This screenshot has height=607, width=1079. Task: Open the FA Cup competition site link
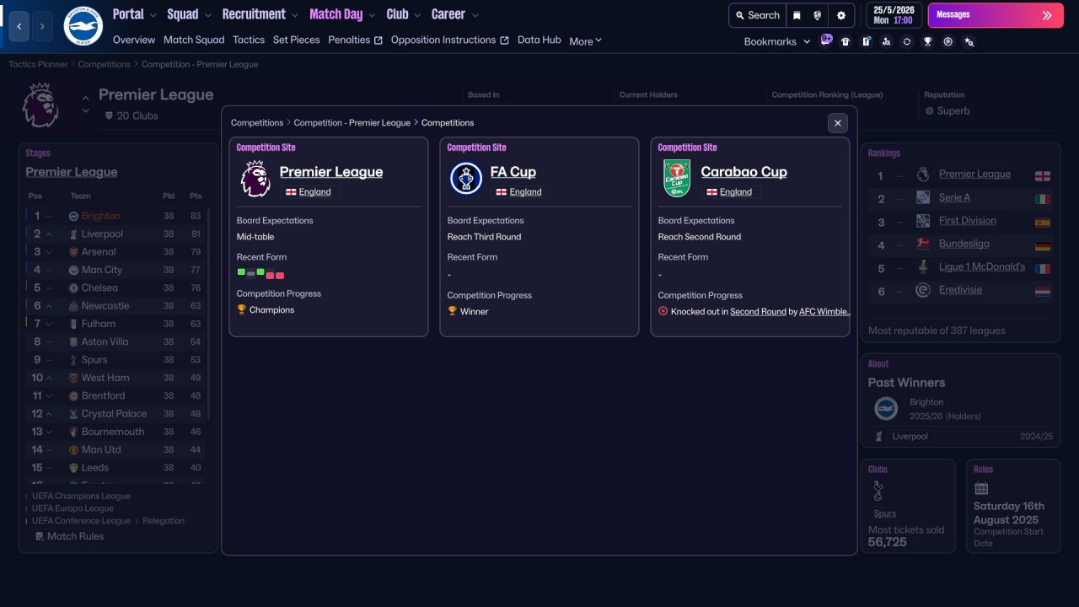[x=513, y=172]
